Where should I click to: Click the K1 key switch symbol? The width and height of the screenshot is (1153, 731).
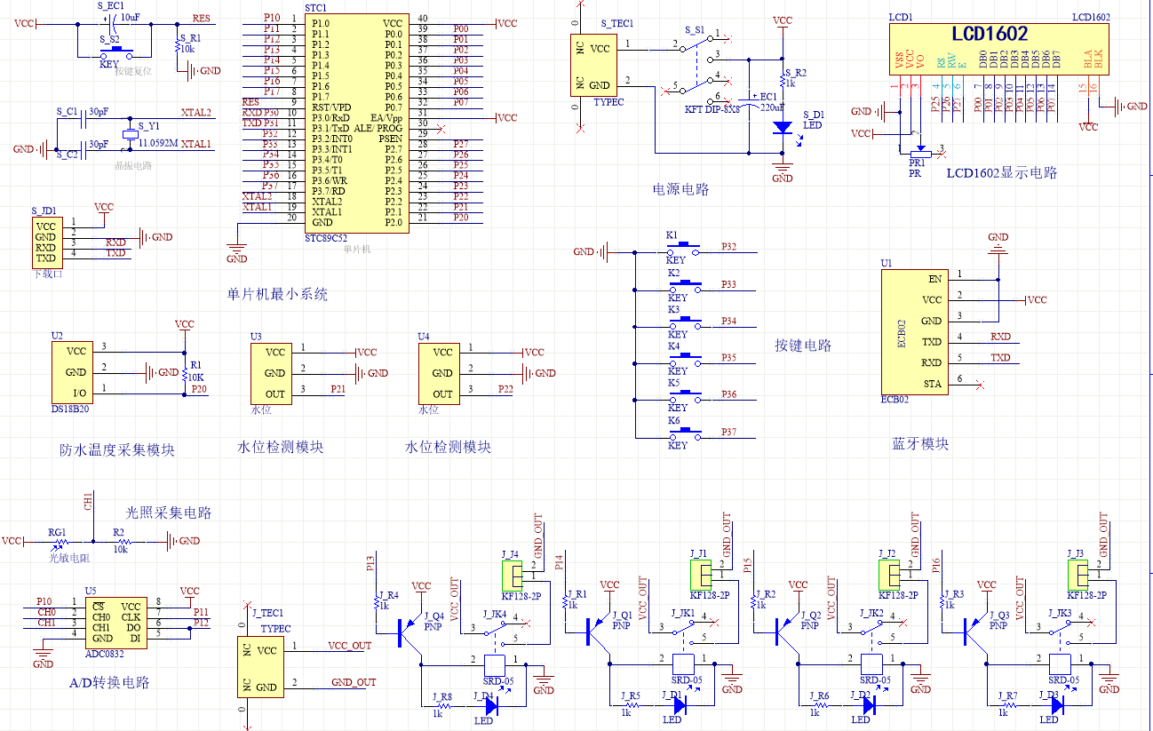click(684, 249)
